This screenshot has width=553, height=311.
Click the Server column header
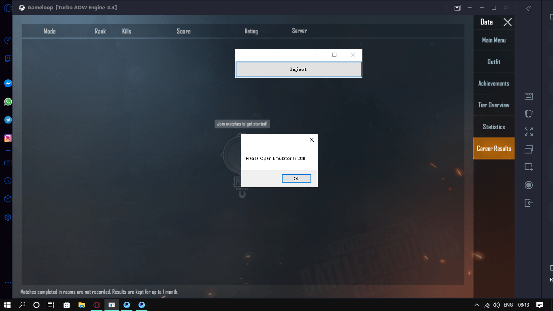pos(299,31)
